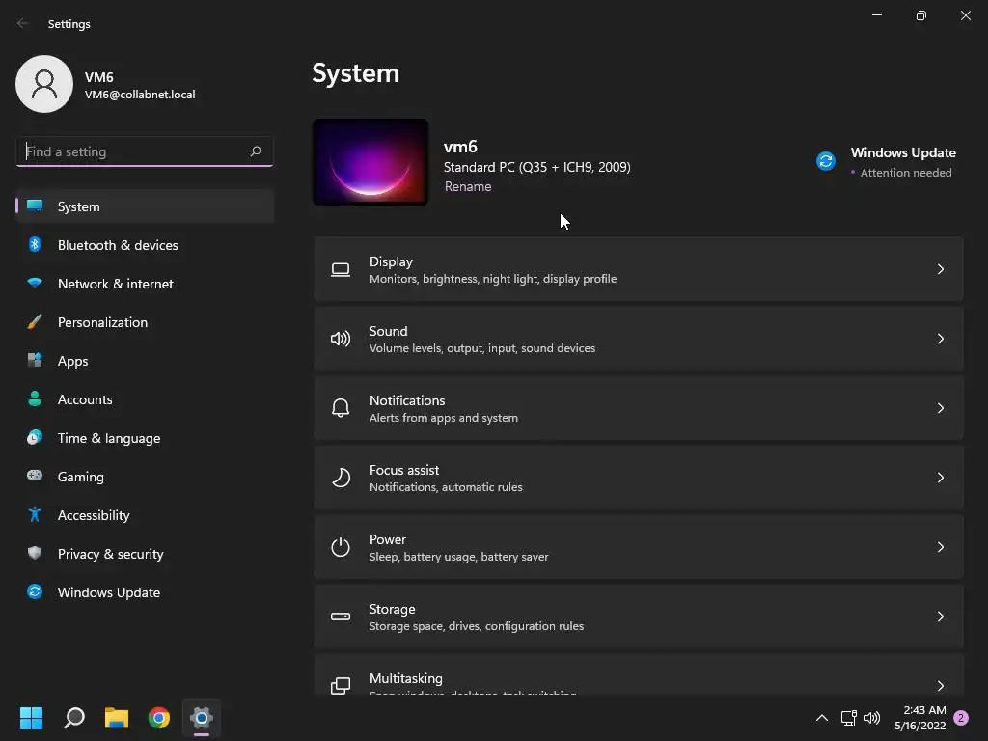Go to Accounts settings
The width and height of the screenshot is (988, 741).
(85, 399)
